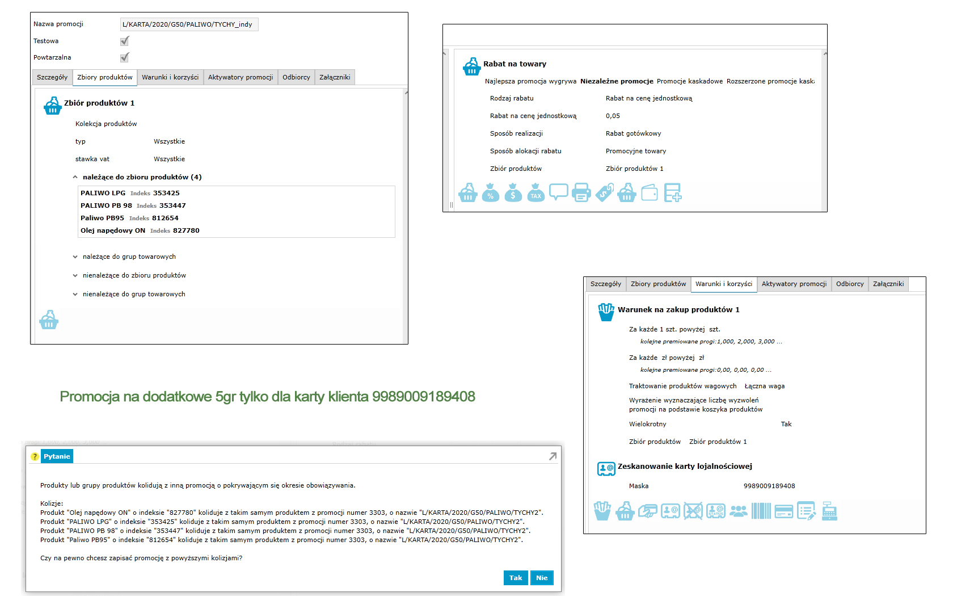953x596 pixels.
Task: Click the barcode icon
Action: coord(761,511)
